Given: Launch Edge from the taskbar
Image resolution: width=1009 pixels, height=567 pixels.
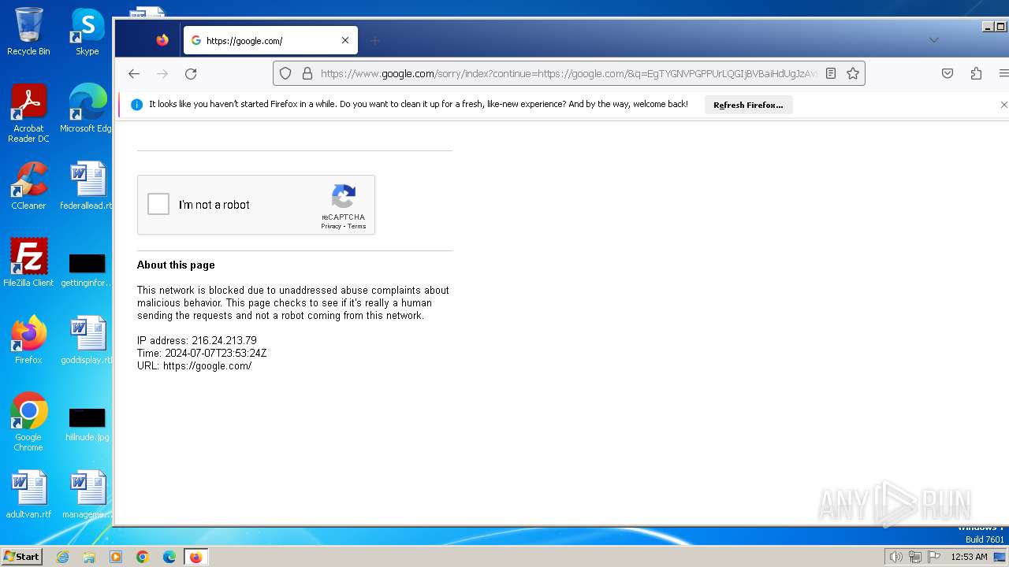Looking at the screenshot, I should click(169, 557).
